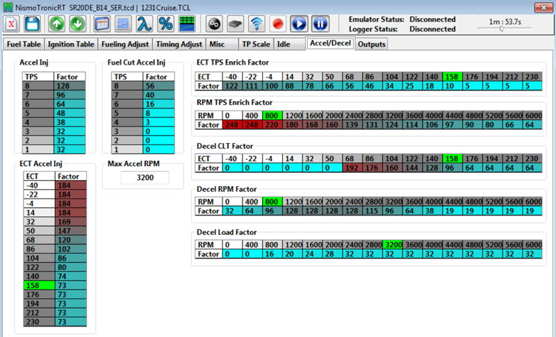
Task: Click the green up arrow upload icon
Action: 56,23
